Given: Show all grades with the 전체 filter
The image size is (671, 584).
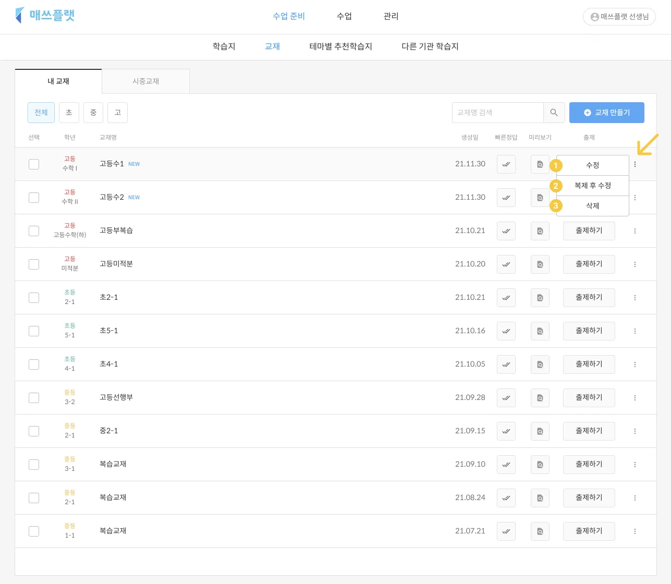Looking at the screenshot, I should [x=41, y=113].
